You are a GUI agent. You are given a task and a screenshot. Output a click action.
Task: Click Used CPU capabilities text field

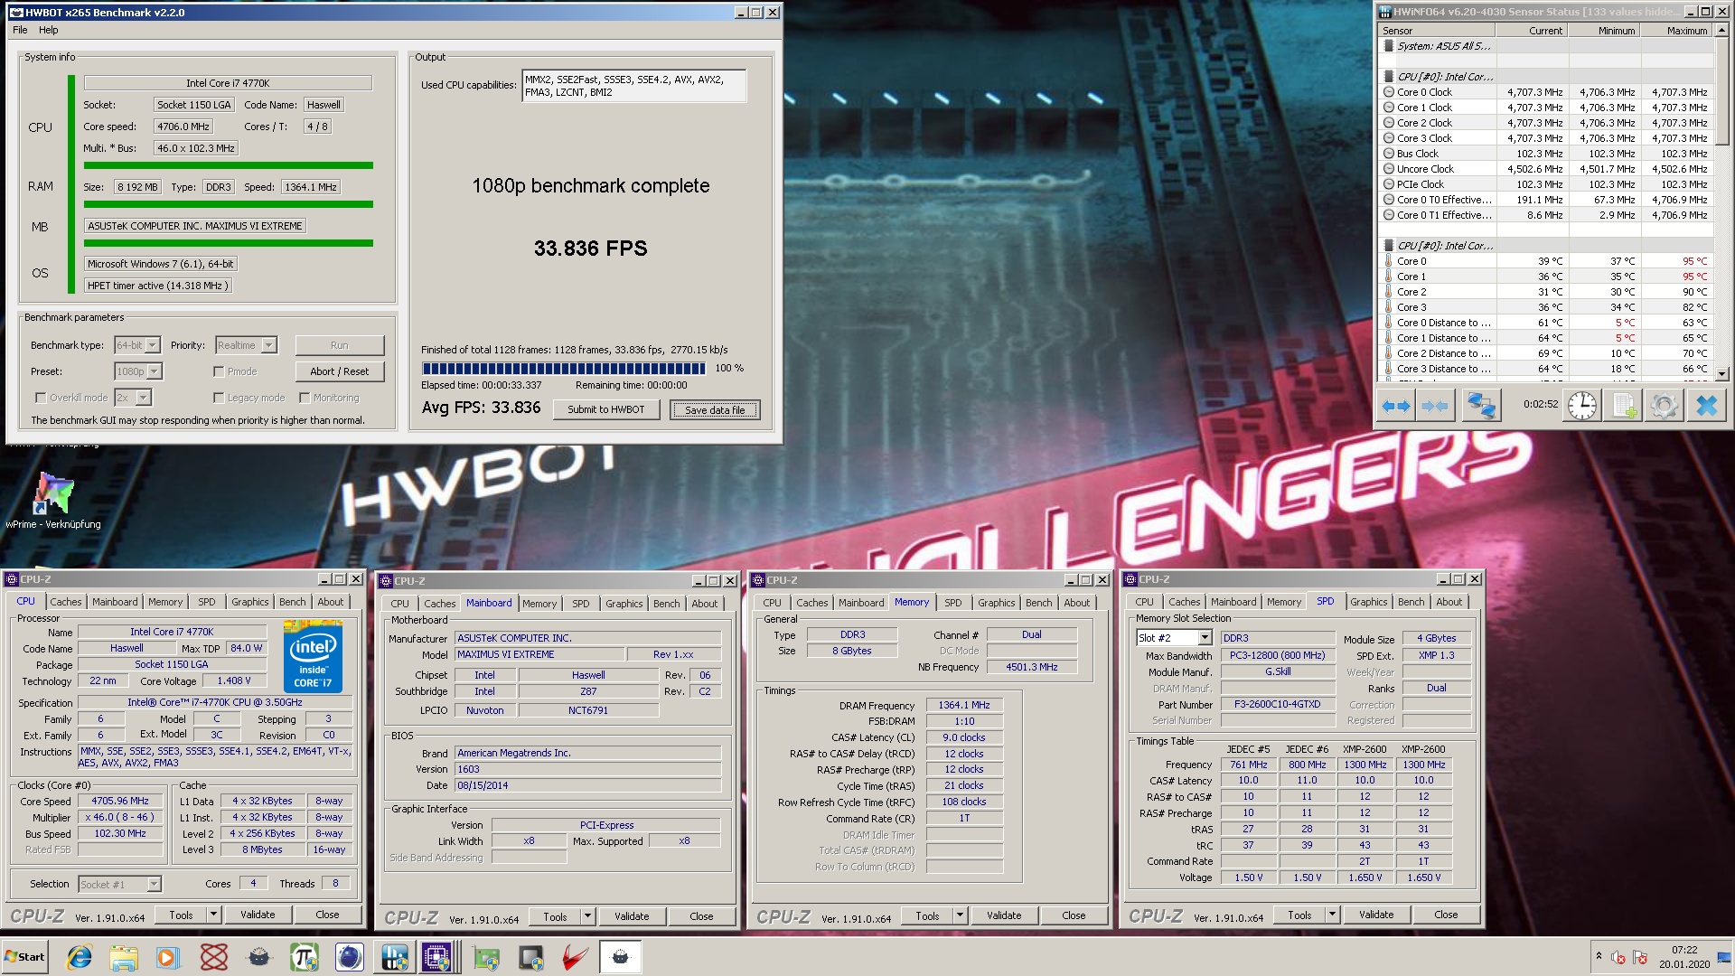point(633,86)
